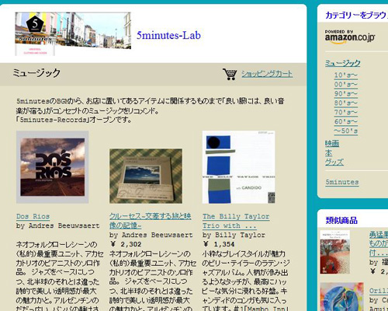Click the Dos Rios album cover
388x311 pixels.
[53, 167]
